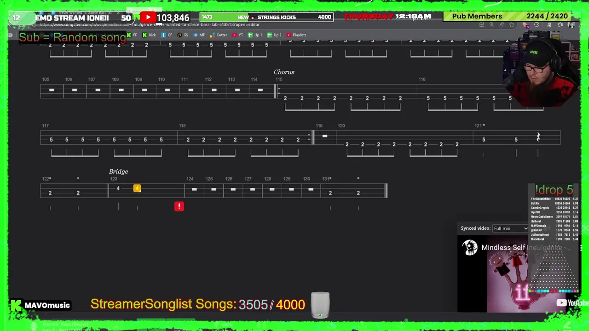The height and width of the screenshot is (331, 589).
Task: Click the NEW STRINGS KICKS goal bar
Action: pyautogui.click(x=267, y=17)
